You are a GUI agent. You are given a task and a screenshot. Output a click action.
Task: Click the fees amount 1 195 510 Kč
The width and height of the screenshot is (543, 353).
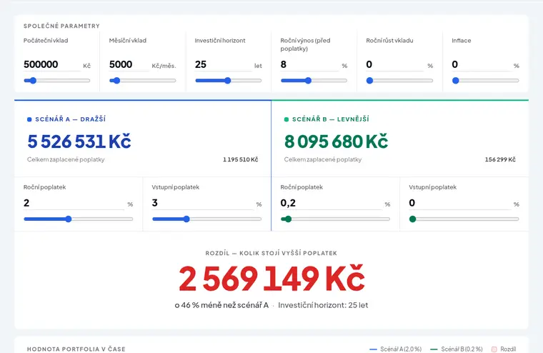[241, 159]
